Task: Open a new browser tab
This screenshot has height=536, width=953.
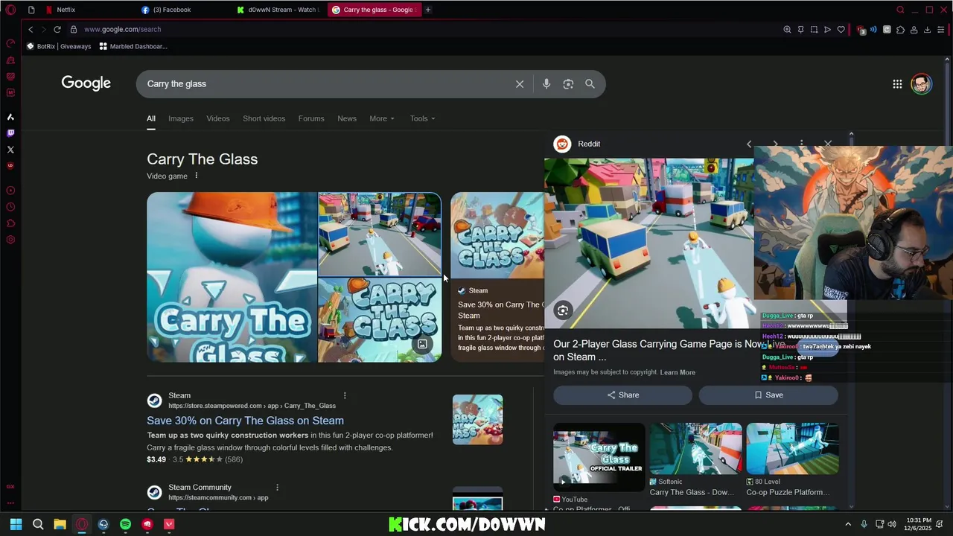Action: (428, 10)
